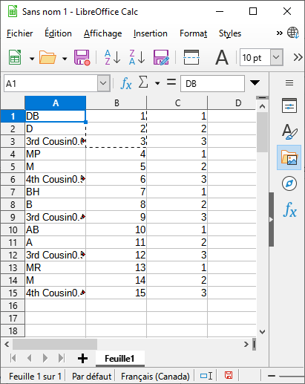Viewport: 305px width, 384px height.
Task: Add a new sheet with plus button
Action: coord(82,358)
